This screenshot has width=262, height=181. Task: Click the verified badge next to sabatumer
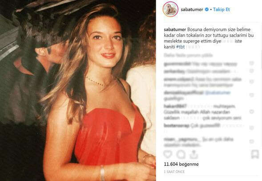coord(207,9)
